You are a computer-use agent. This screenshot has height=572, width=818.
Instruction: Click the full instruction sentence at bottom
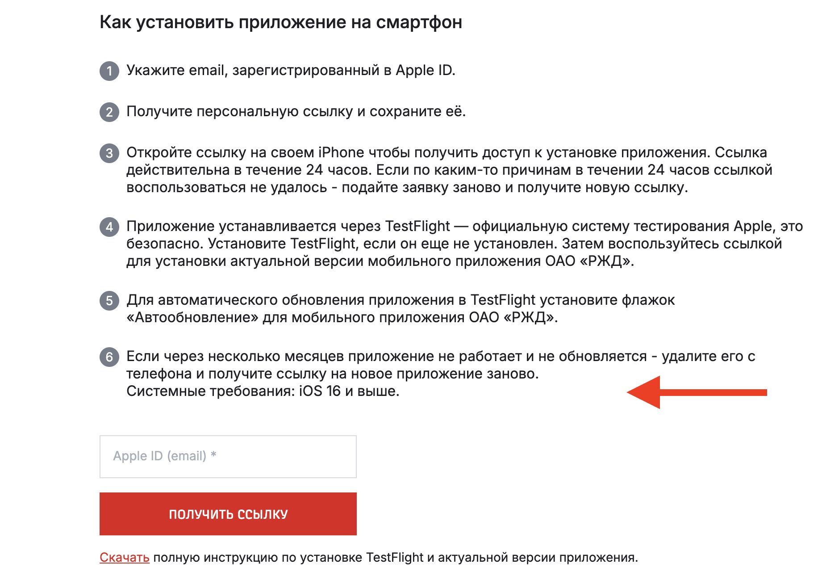point(369,557)
